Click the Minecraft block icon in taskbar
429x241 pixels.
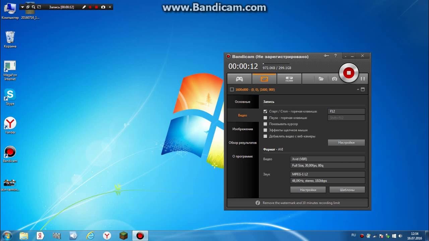123,236
